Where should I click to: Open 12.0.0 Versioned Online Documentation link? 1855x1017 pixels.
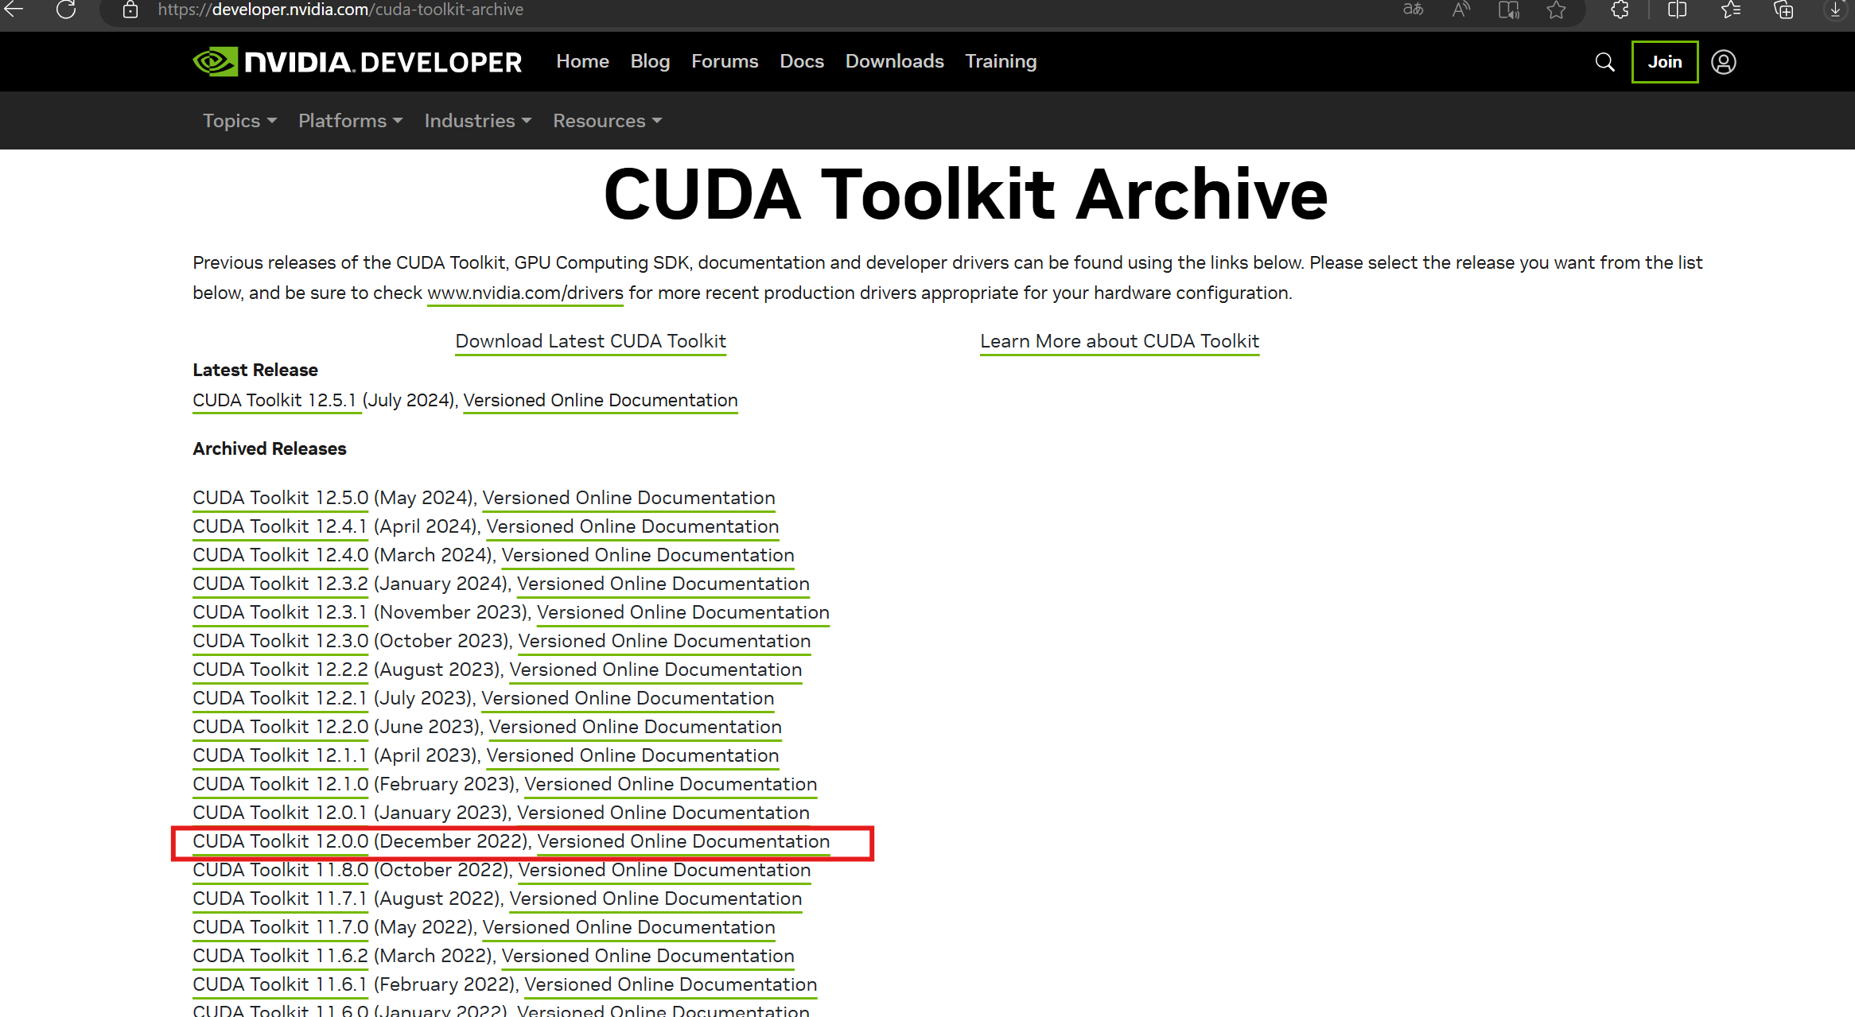pos(683,841)
